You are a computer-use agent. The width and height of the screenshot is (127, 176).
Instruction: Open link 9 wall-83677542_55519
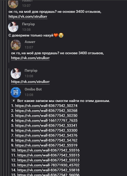click(x=46, y=145)
